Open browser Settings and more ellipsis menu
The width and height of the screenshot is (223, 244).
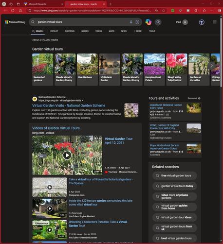point(212,11)
